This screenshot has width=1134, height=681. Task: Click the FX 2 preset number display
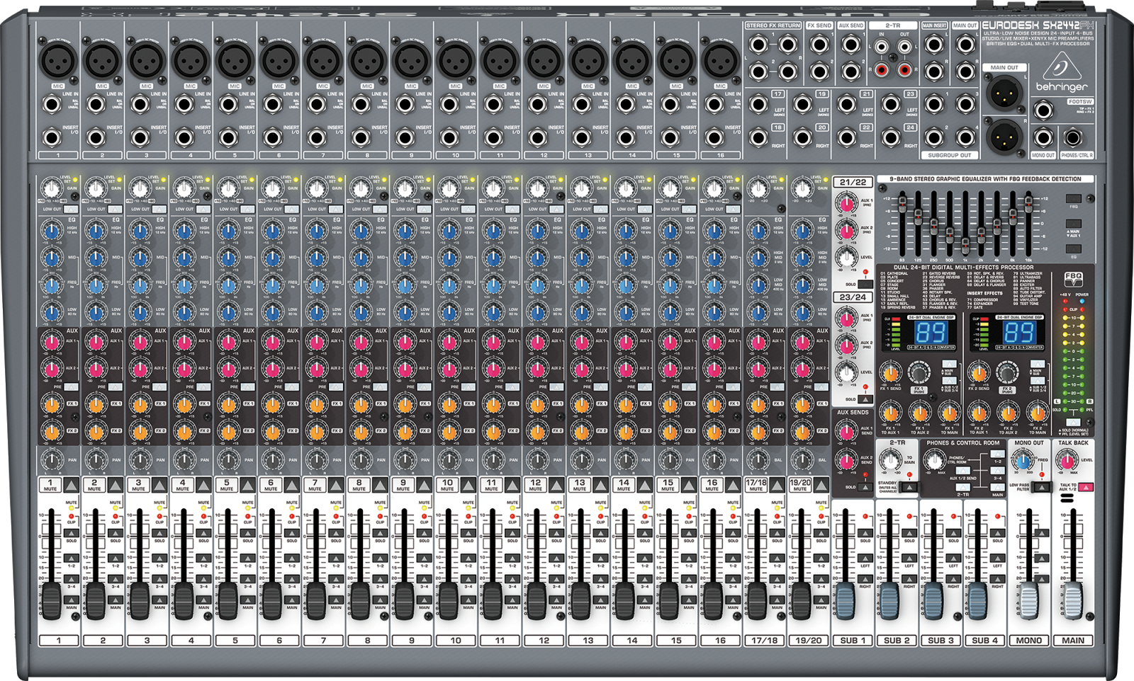[x=1019, y=332]
